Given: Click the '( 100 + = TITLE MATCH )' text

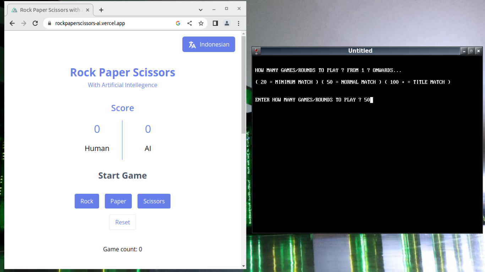Looking at the screenshot, I should 418,82.
